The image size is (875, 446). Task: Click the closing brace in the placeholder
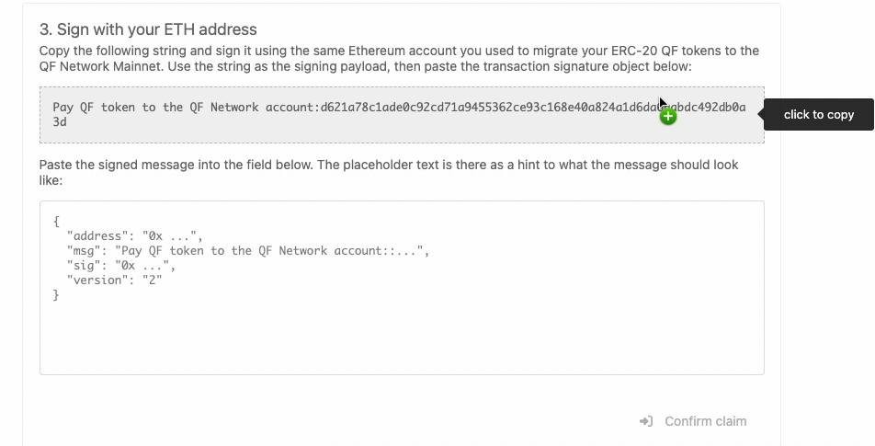coord(56,295)
